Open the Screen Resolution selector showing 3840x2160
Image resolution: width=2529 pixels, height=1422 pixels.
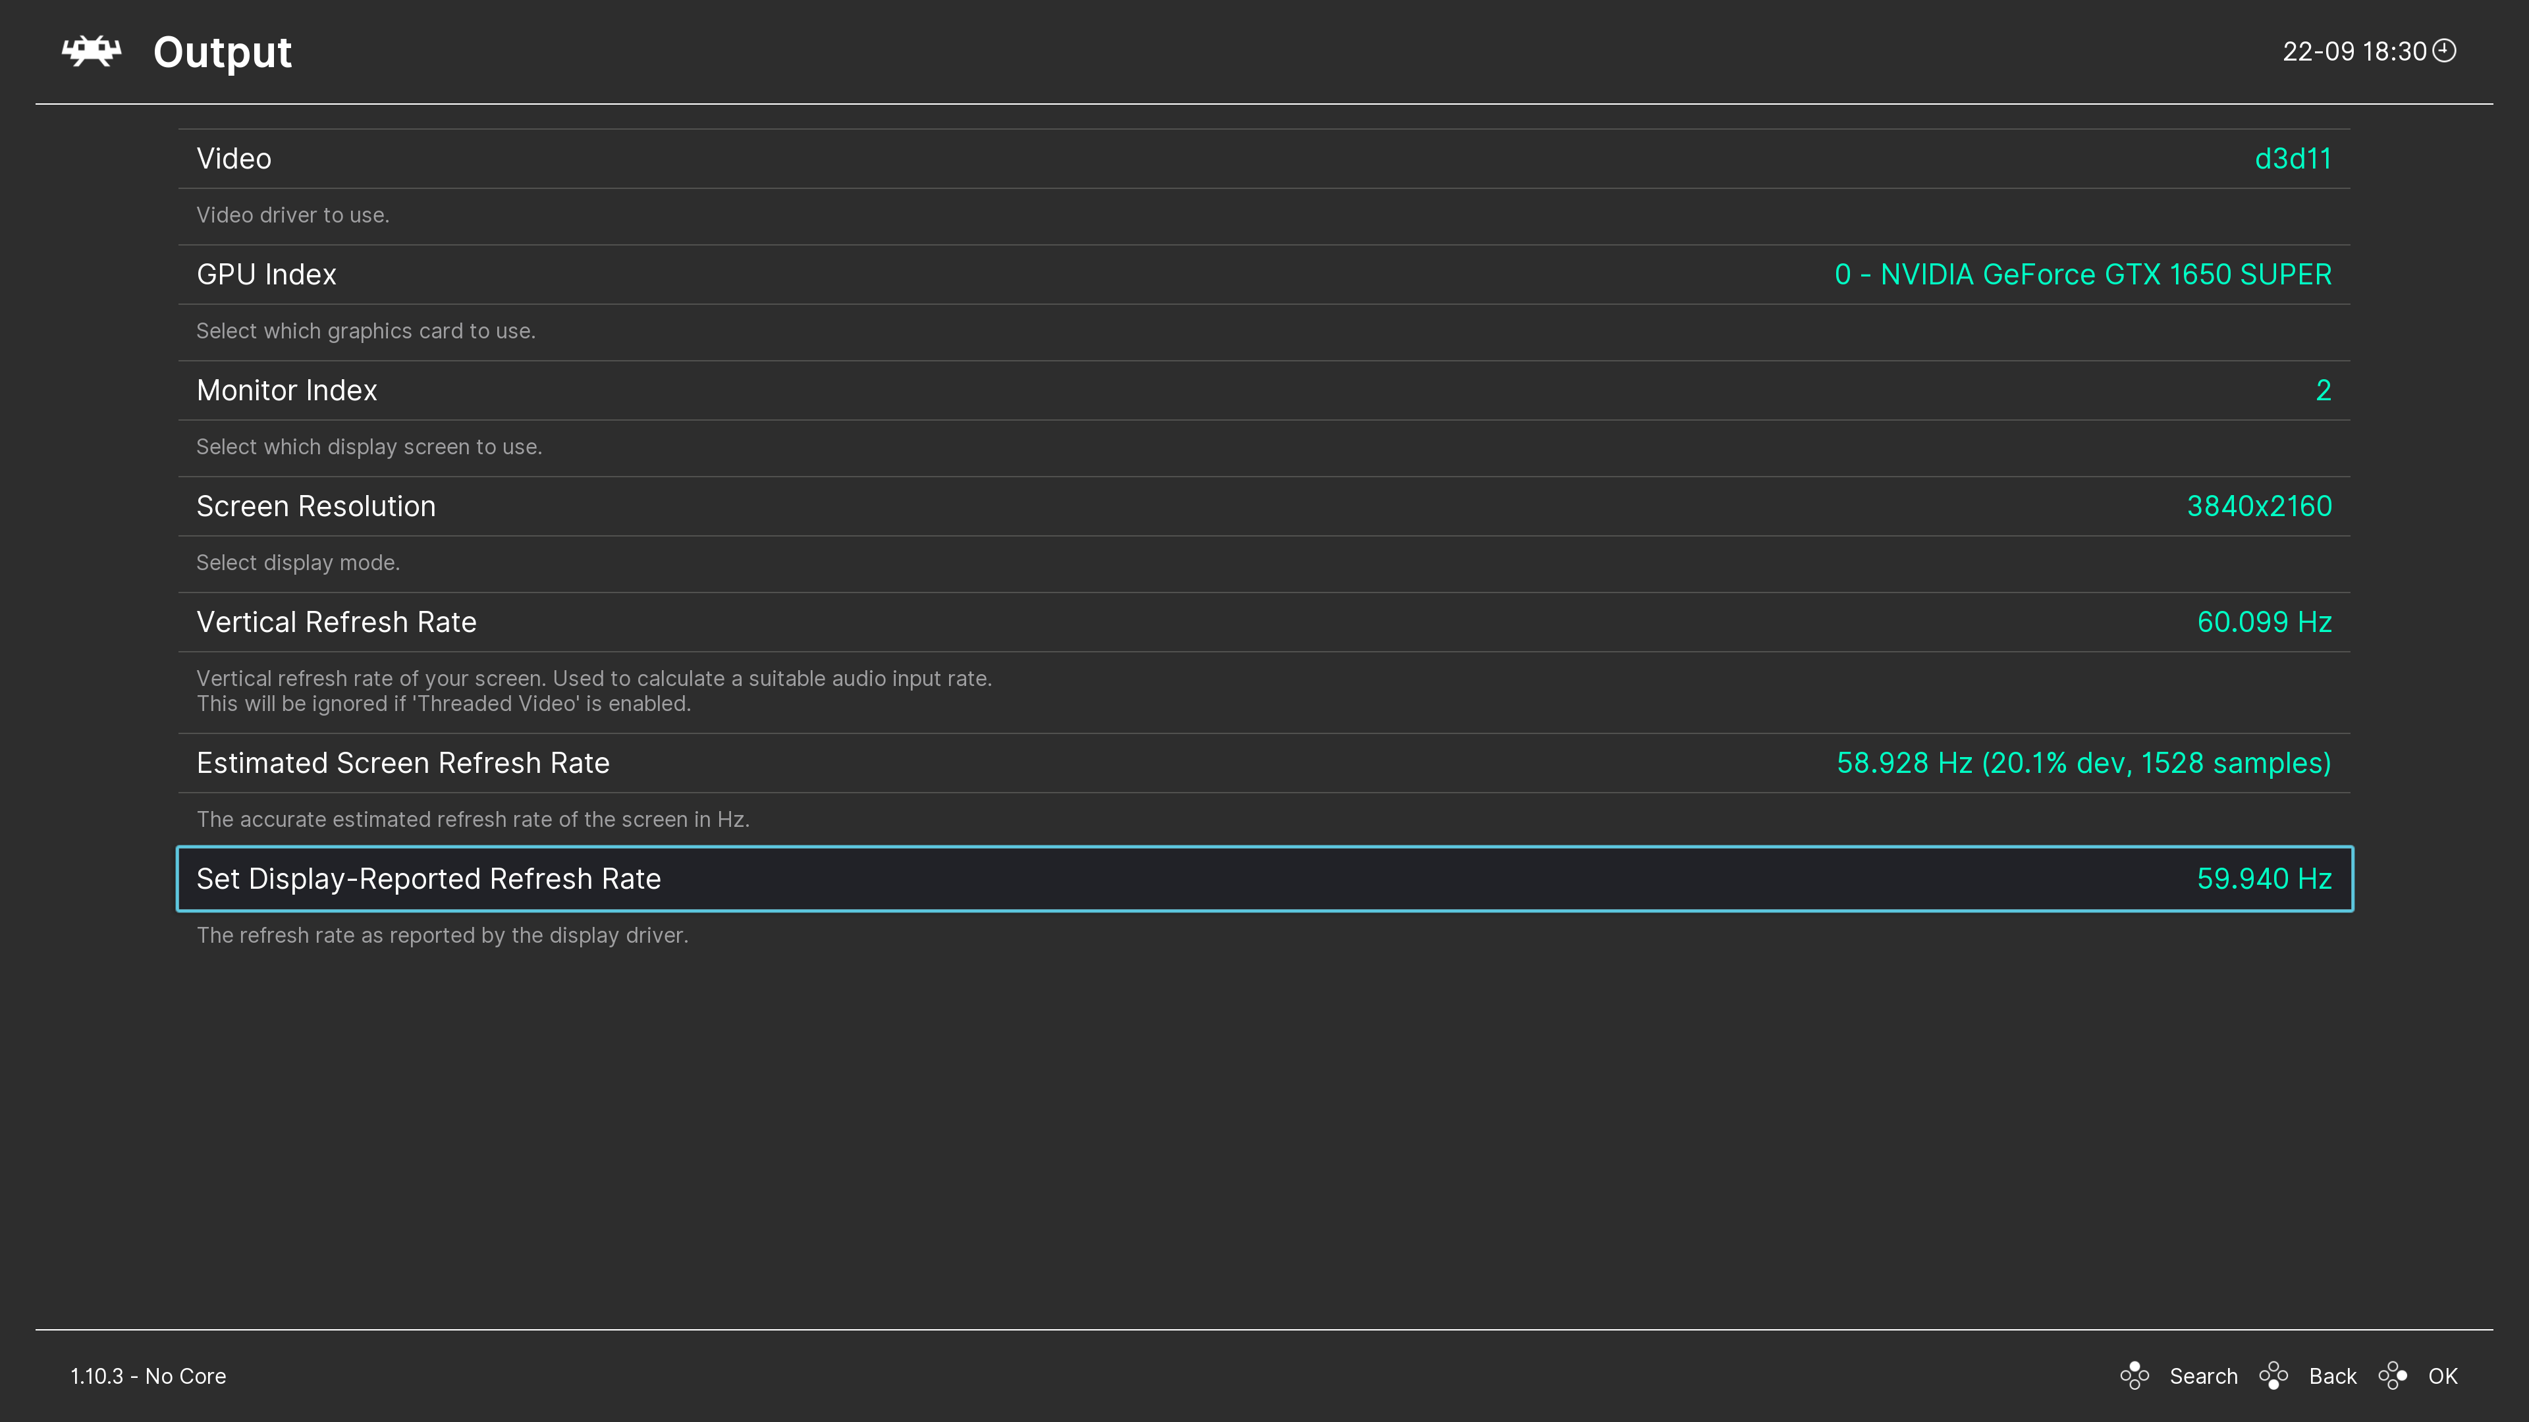2259,506
